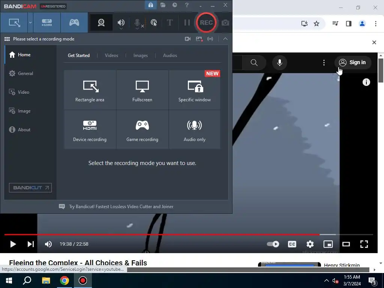Open Bandicam help question mark icon
This screenshot has height=288, width=384.
click(x=187, y=5)
